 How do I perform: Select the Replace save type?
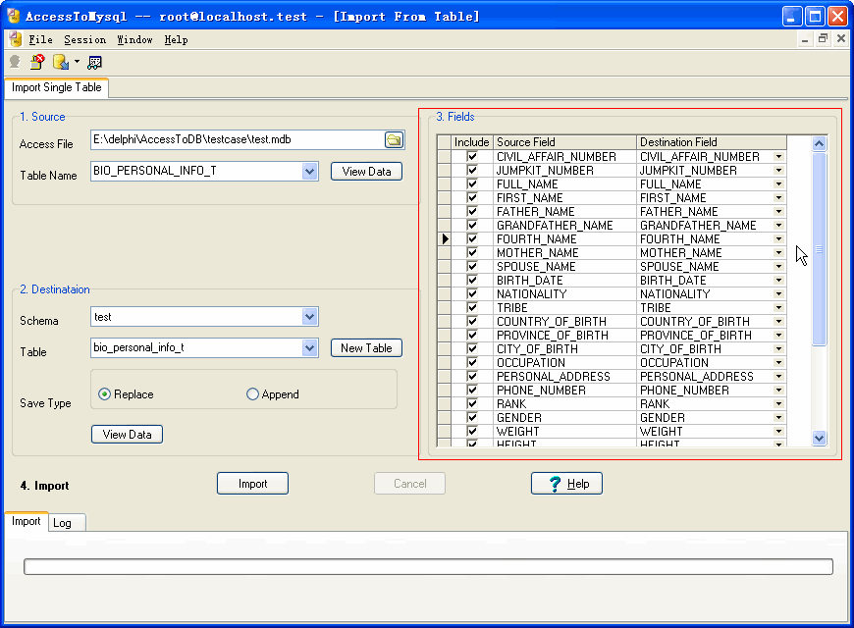126,394
